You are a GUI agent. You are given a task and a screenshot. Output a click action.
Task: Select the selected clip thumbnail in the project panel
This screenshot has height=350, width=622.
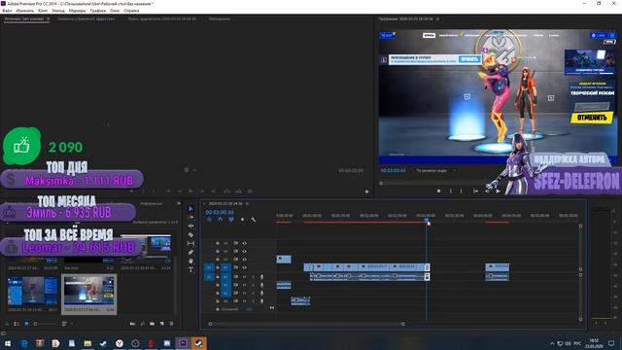[x=88, y=292]
